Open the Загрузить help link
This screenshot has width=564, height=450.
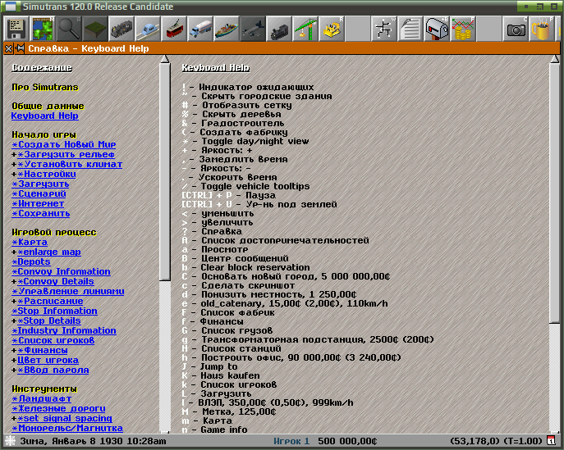(40, 184)
